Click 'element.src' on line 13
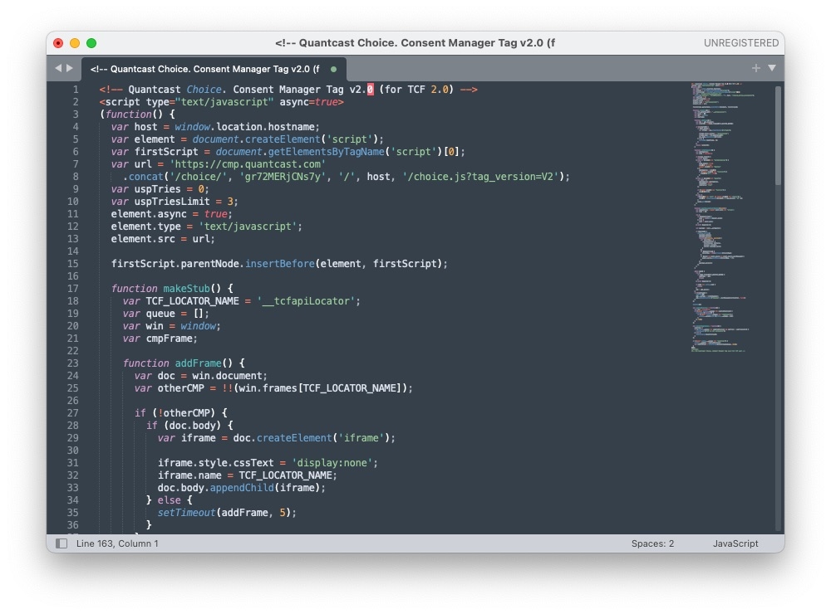 (x=143, y=239)
